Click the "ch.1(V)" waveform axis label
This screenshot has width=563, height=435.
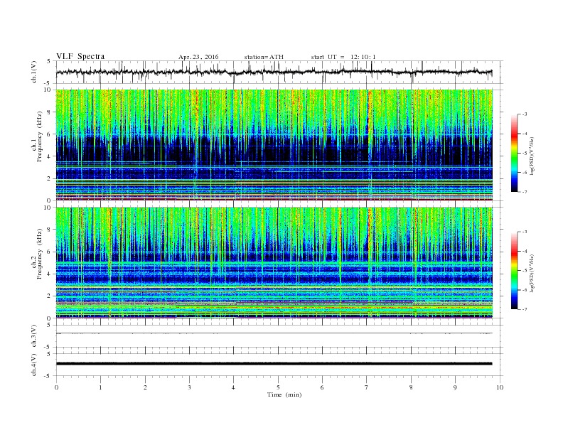click(34, 72)
